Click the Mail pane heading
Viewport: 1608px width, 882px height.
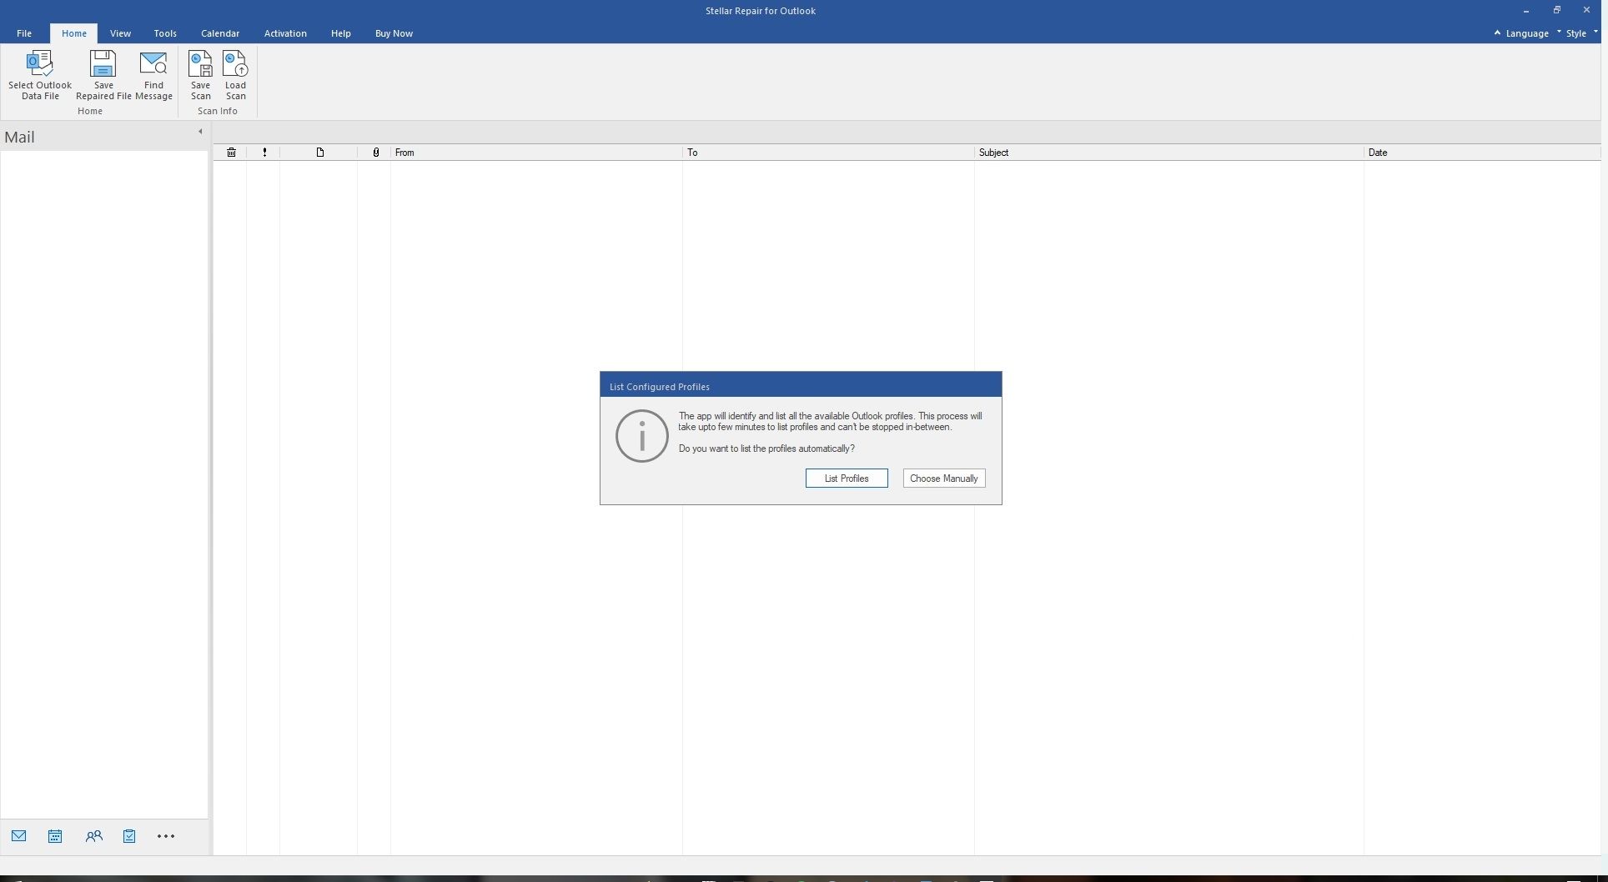pos(19,137)
